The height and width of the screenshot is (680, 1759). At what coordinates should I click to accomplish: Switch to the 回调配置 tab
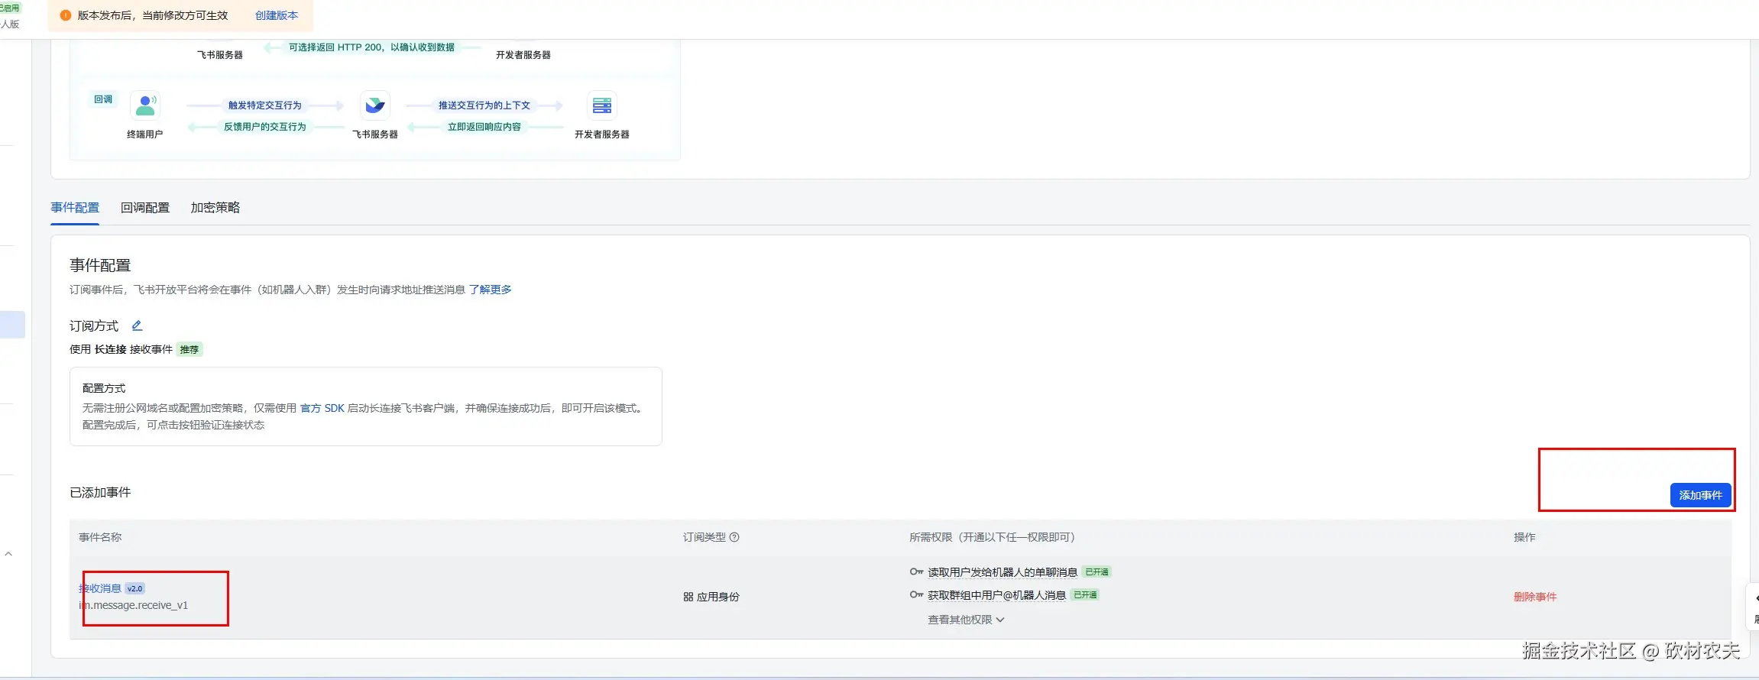coord(145,208)
